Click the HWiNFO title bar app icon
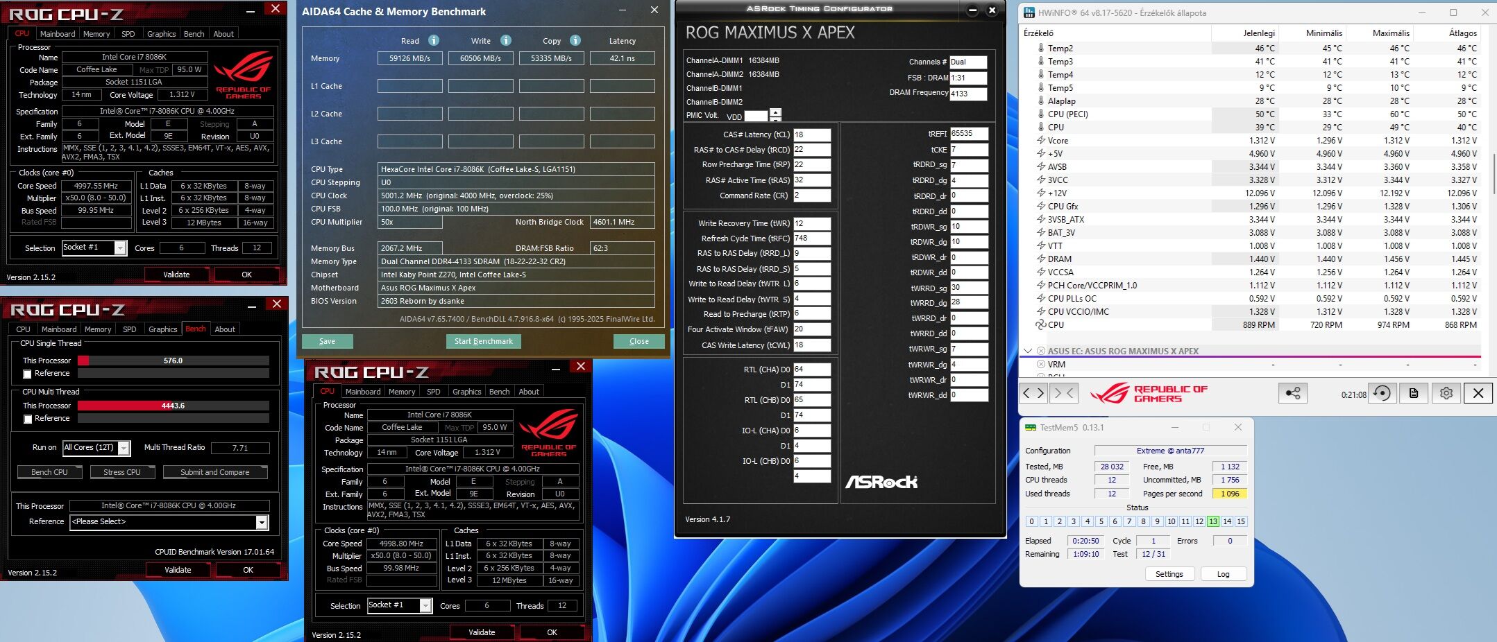This screenshot has height=642, width=1497. pos(1029,12)
